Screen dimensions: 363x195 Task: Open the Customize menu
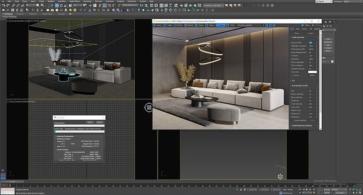pos(110,1)
